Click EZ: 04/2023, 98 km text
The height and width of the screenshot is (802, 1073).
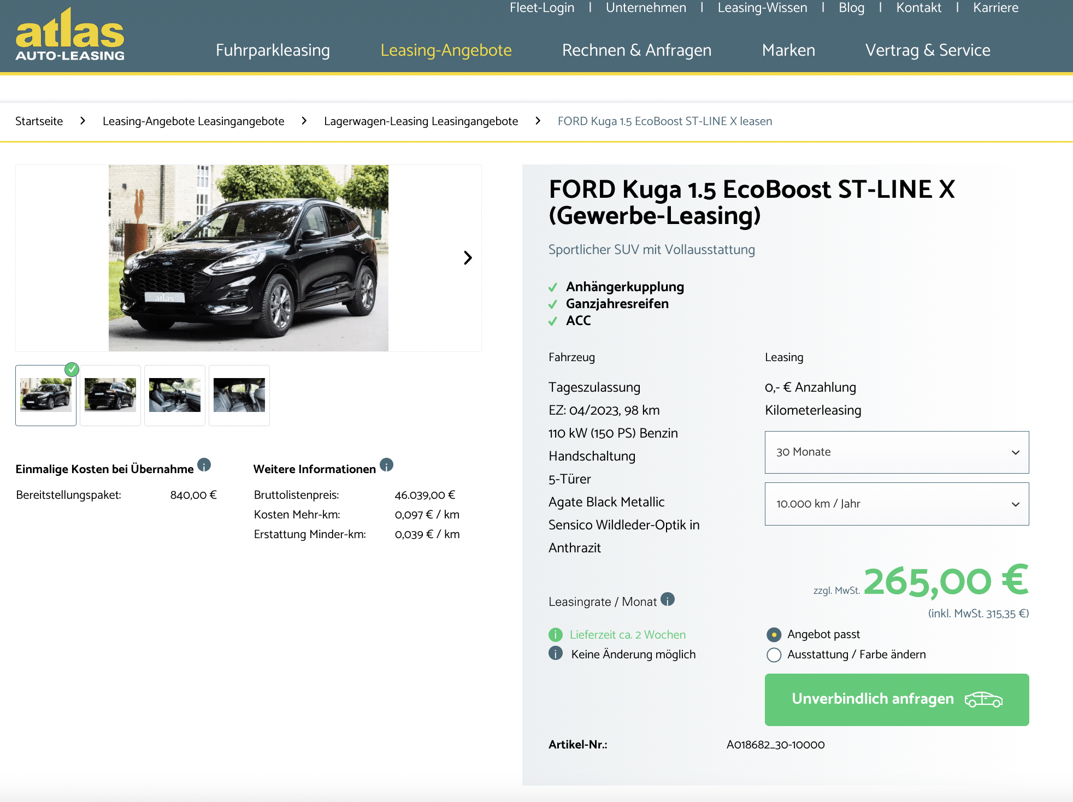(604, 410)
